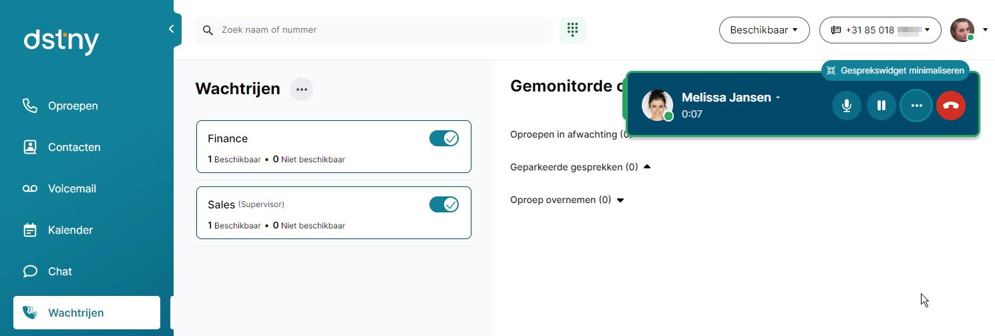Mute the microphone in call widget

coord(847,106)
